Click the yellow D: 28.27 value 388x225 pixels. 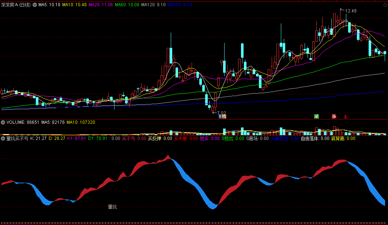pos(57,138)
